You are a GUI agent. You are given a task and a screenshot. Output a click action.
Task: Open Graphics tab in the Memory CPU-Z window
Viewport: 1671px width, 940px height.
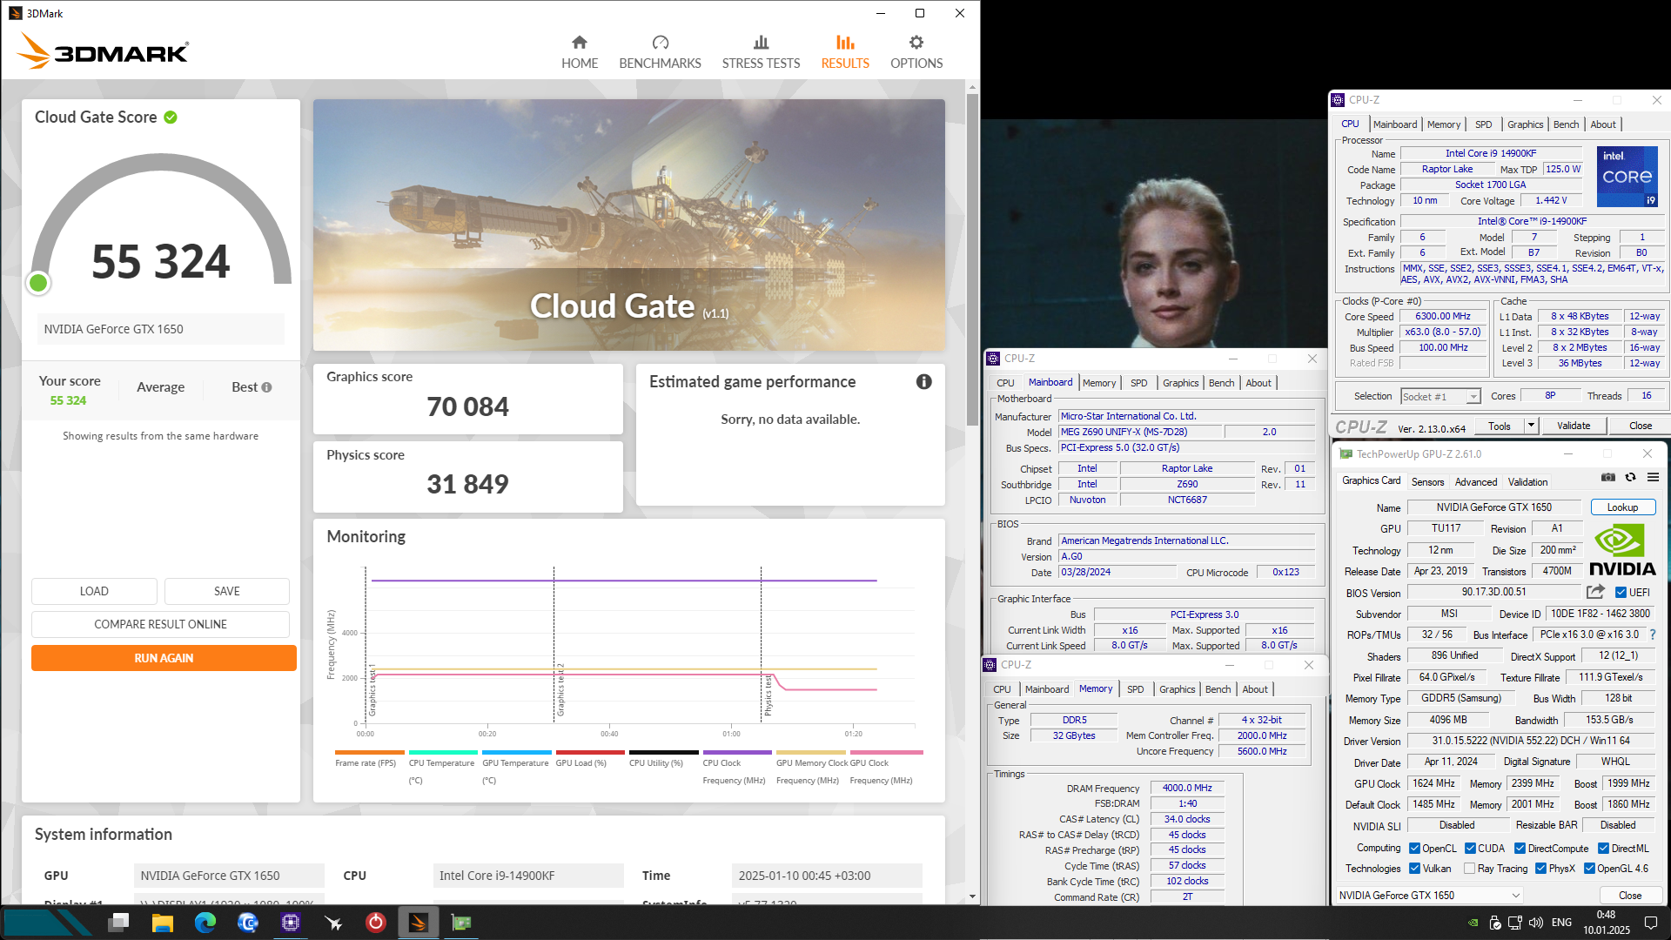[x=1177, y=689]
